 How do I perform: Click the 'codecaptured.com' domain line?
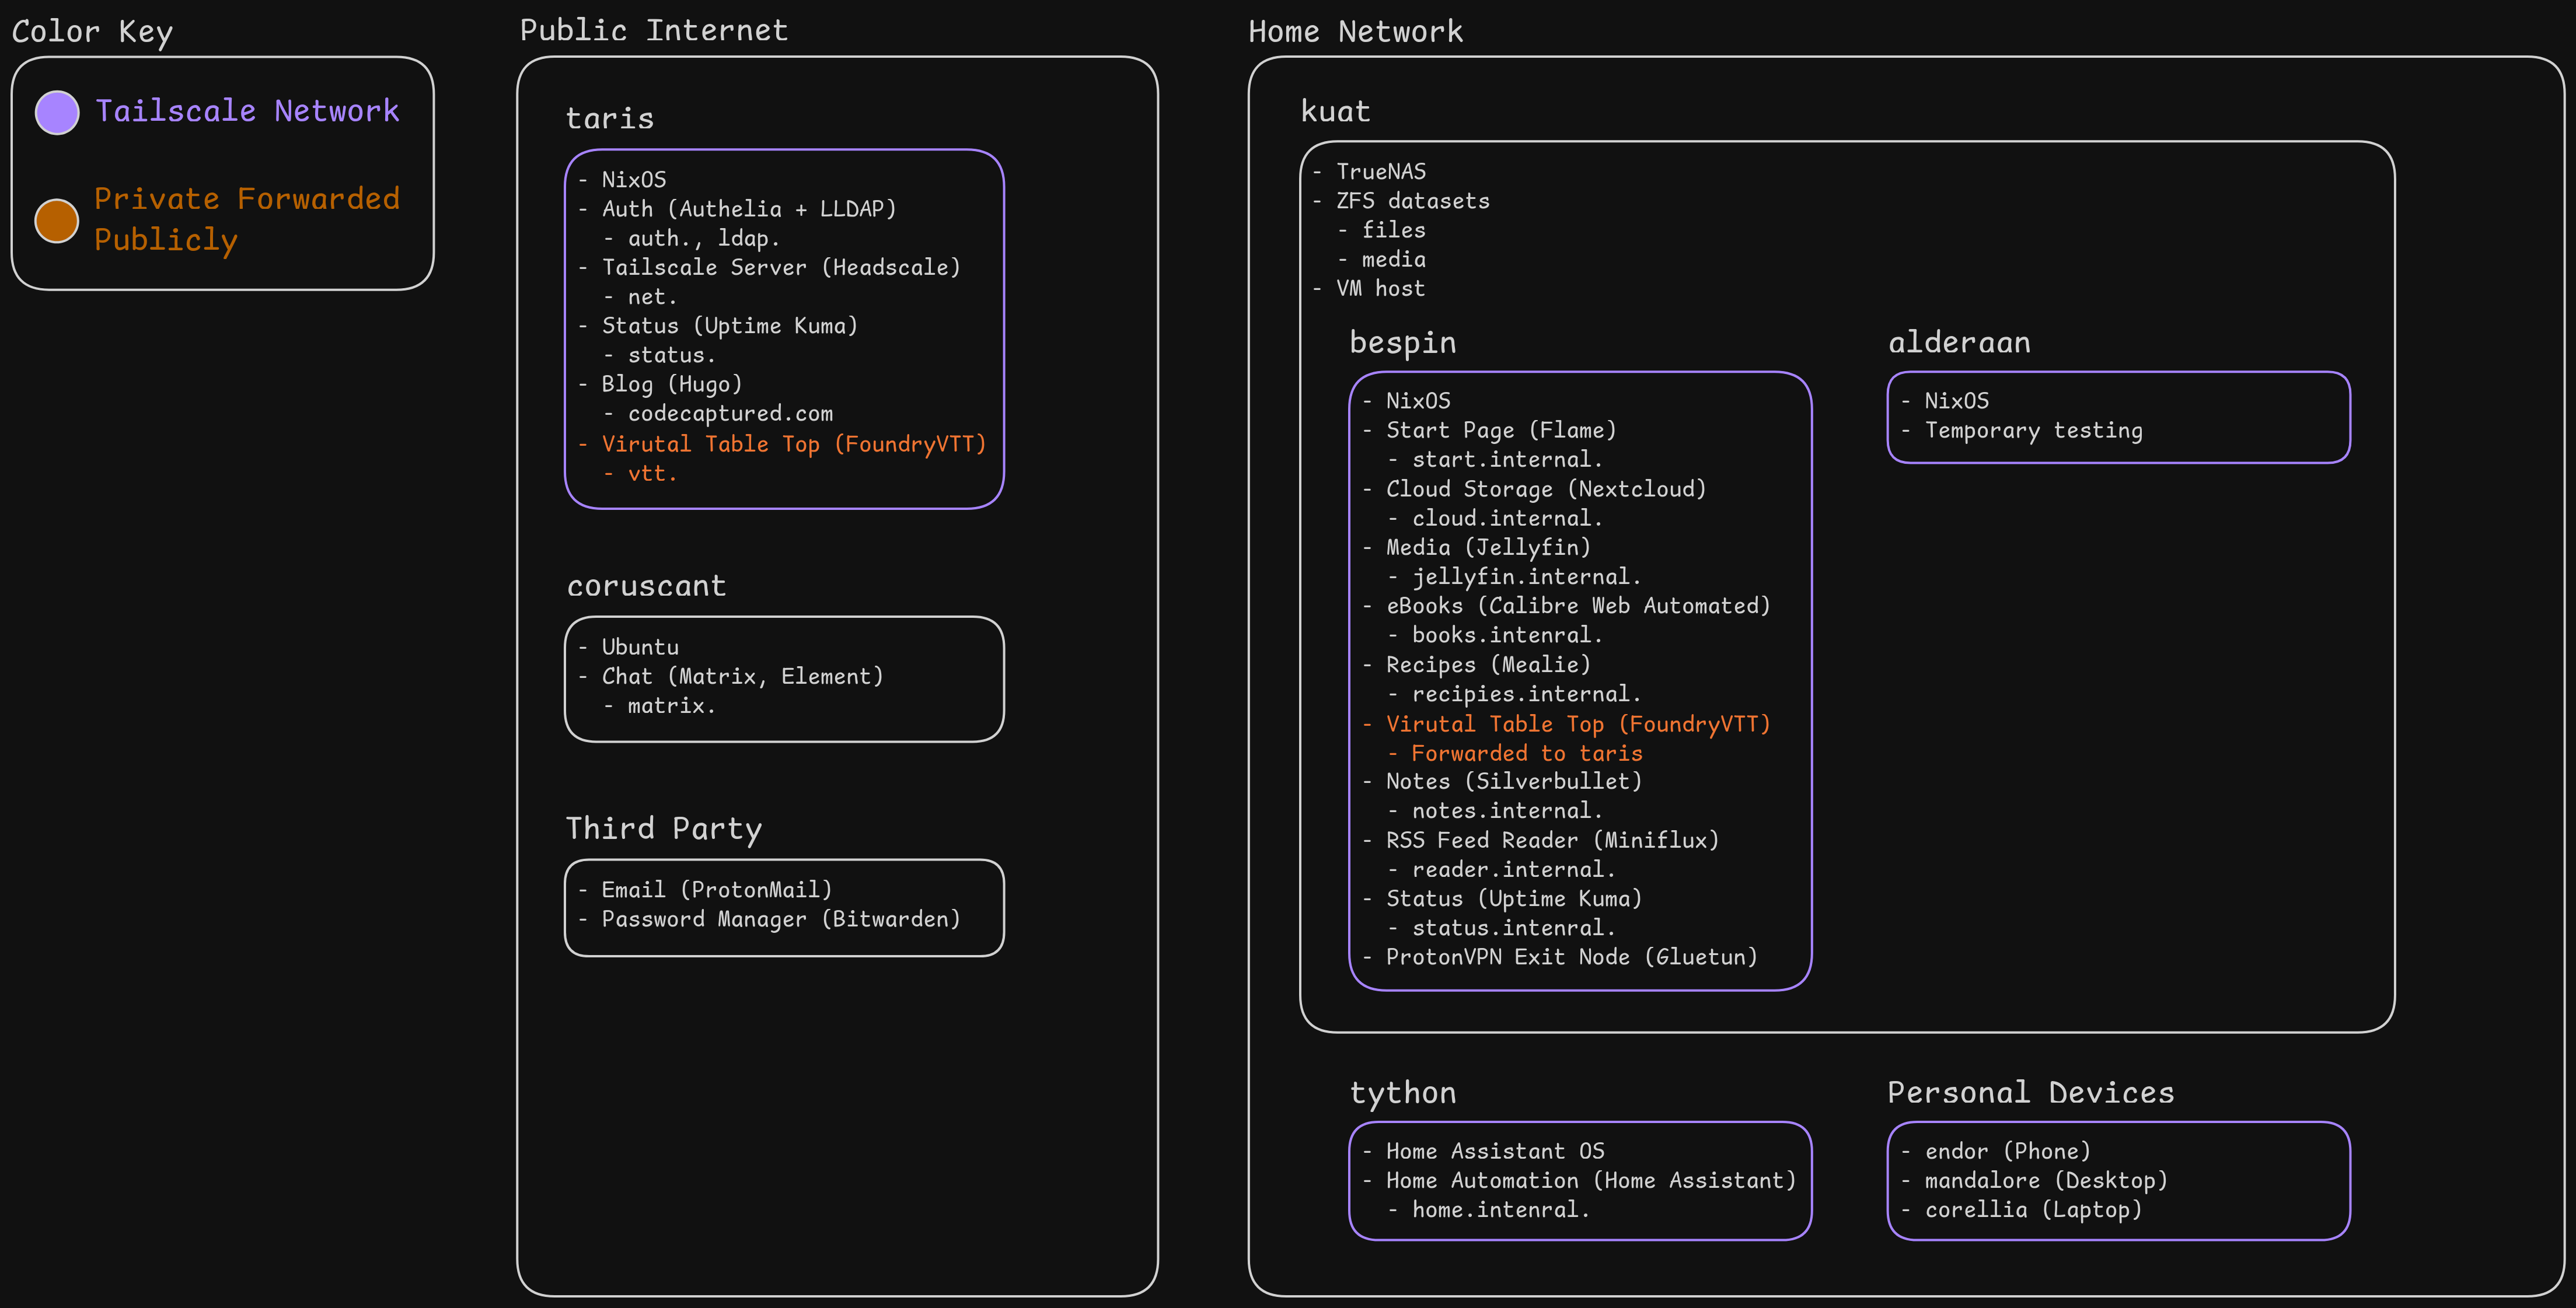(x=730, y=413)
